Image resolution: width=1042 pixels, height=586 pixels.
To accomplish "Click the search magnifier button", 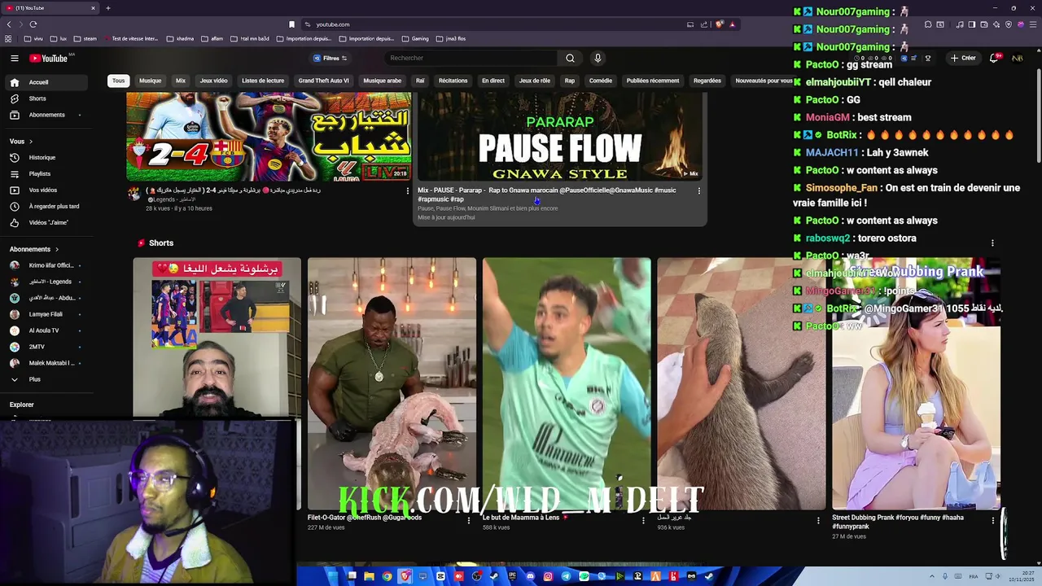I will pyautogui.click(x=570, y=58).
